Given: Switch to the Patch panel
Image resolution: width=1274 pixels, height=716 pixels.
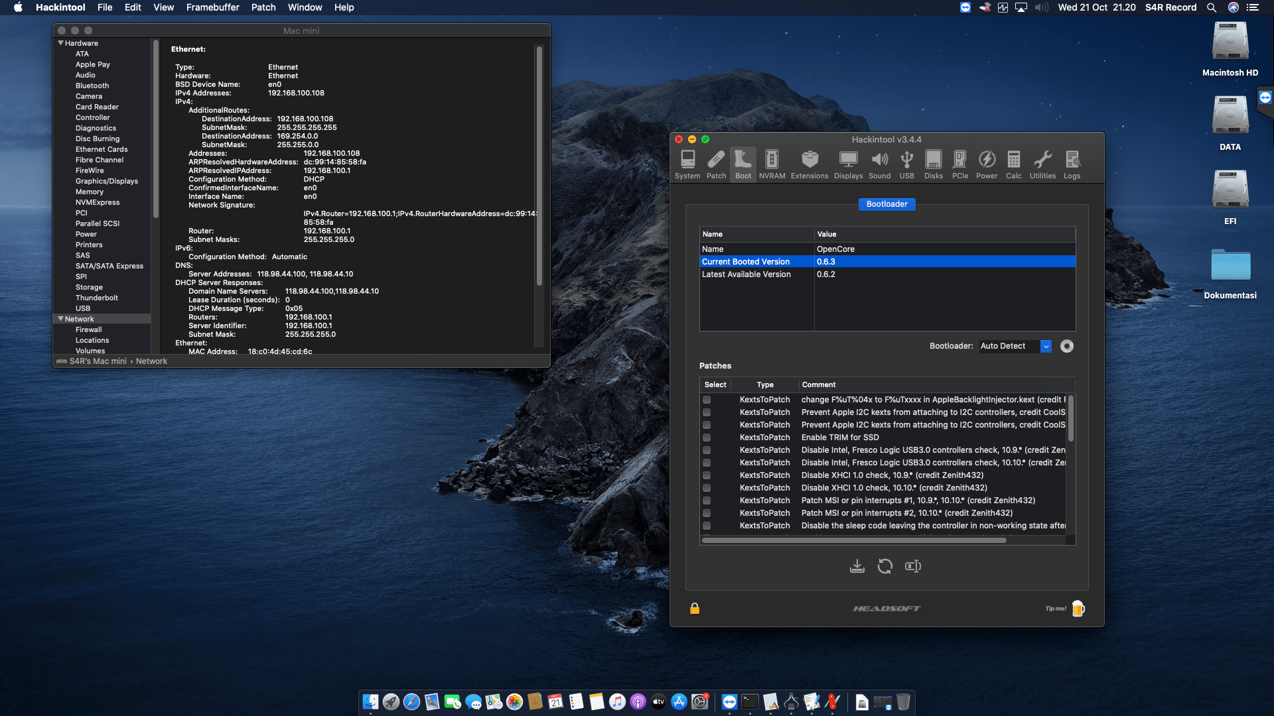Looking at the screenshot, I should tap(716, 164).
